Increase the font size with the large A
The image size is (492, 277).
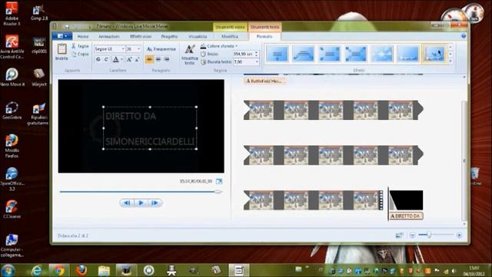coord(129,59)
